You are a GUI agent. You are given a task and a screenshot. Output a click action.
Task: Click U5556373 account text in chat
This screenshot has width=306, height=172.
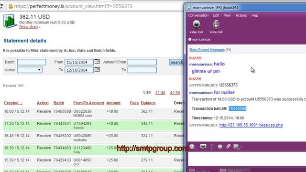tap(229, 85)
